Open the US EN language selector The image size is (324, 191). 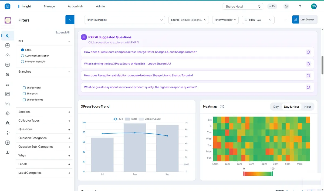point(272,6)
